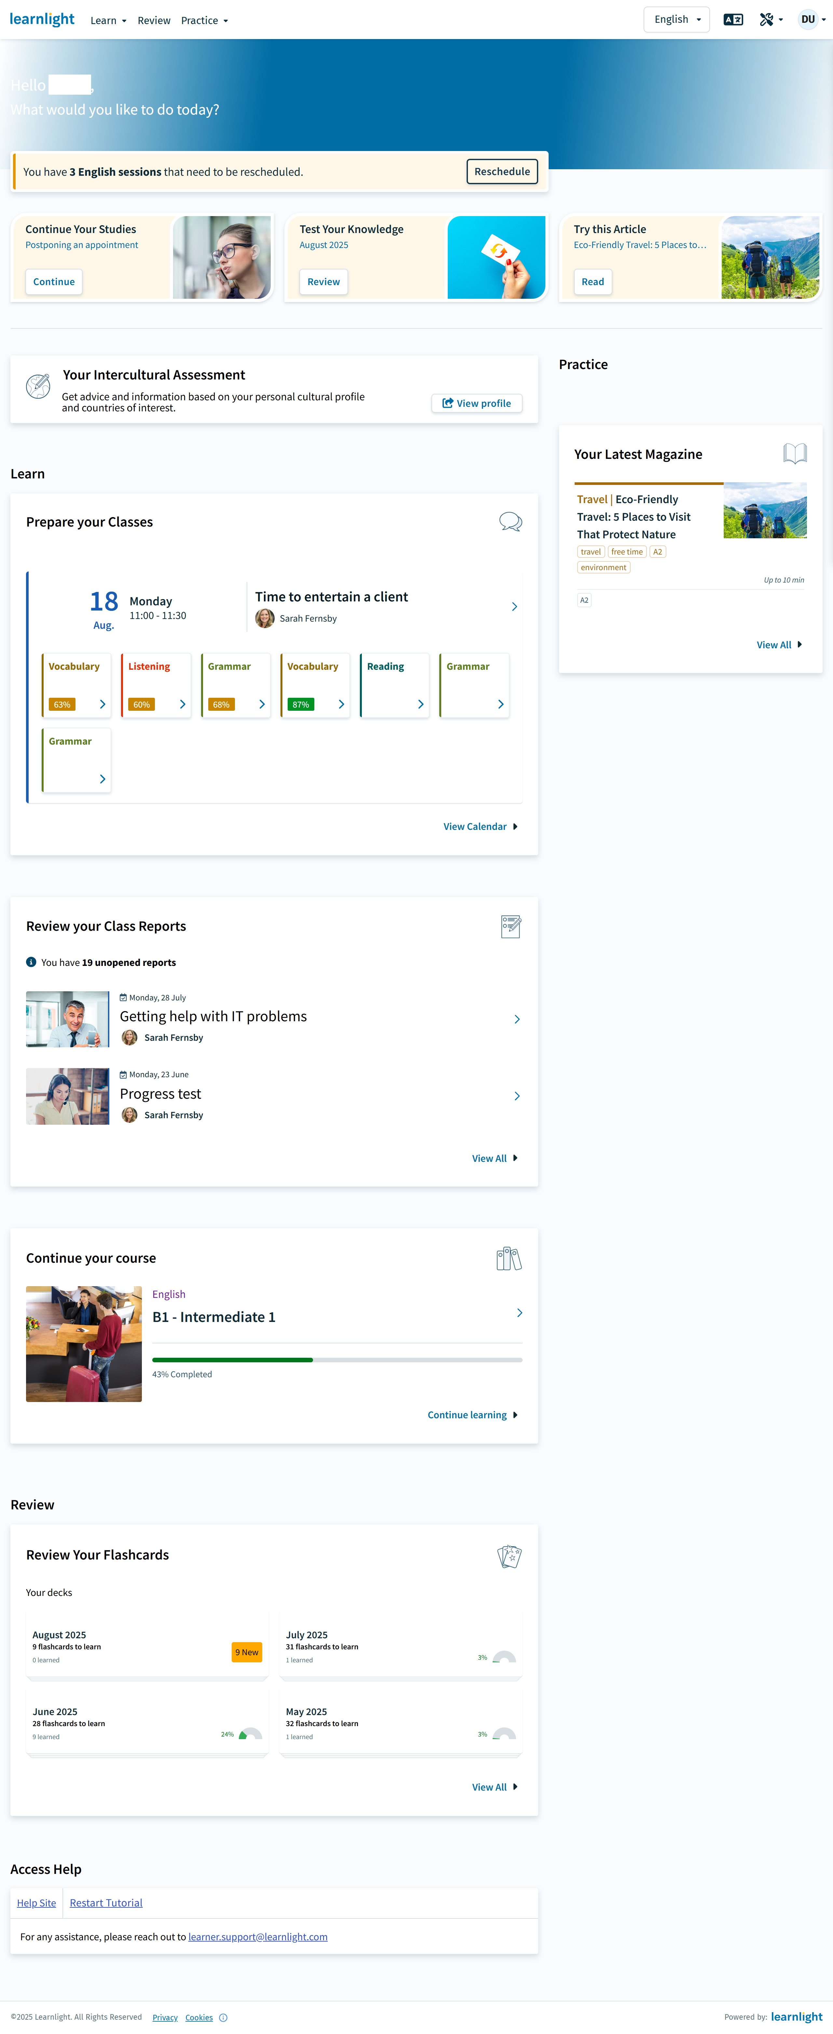Open the dictionary A-Z translate icon

tap(733, 20)
